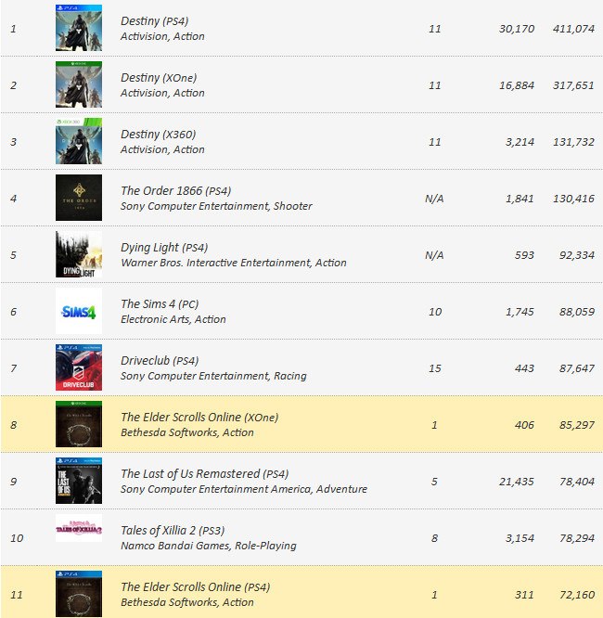Click the Destiny Xbox 360 box art
Viewport: 603px width, 618px height.
click(x=79, y=141)
